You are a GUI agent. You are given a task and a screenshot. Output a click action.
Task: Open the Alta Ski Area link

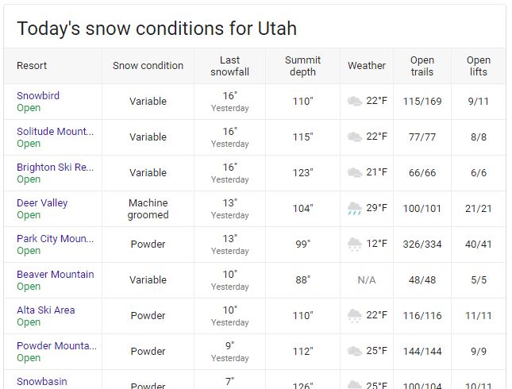[46, 310]
